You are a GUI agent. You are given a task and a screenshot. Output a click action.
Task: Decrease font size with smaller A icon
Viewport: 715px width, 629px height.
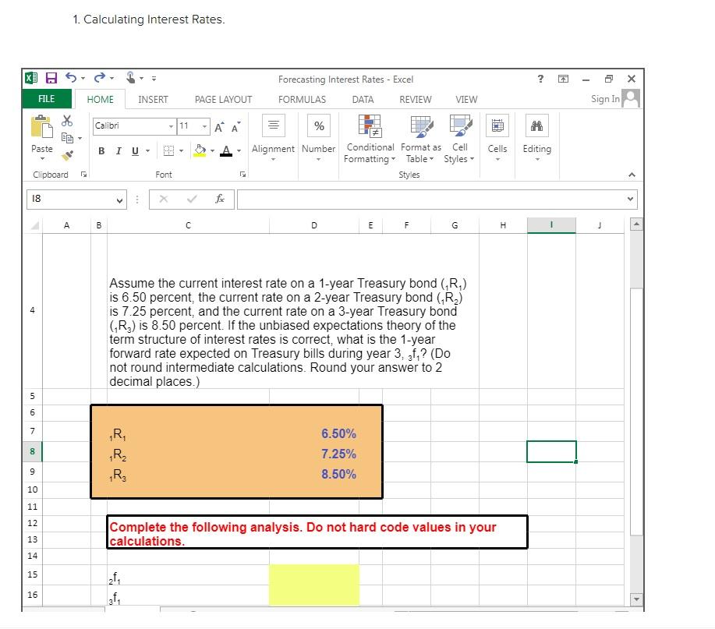click(235, 127)
